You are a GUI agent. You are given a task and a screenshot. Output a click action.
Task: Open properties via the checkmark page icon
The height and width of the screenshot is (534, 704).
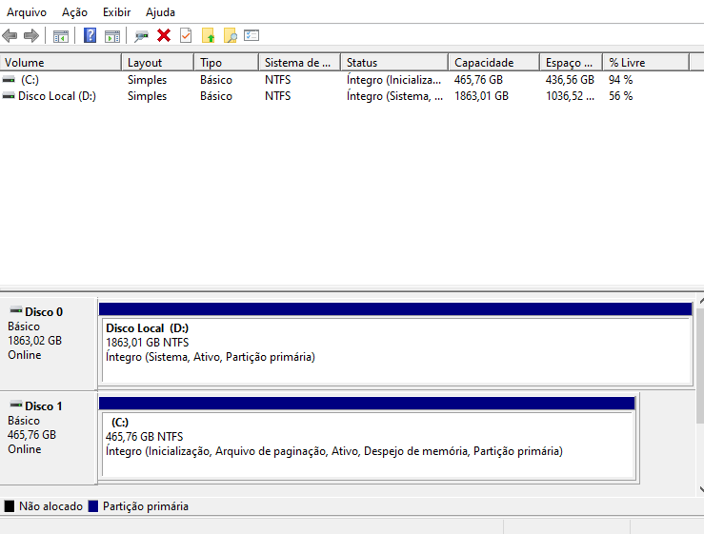pos(186,35)
